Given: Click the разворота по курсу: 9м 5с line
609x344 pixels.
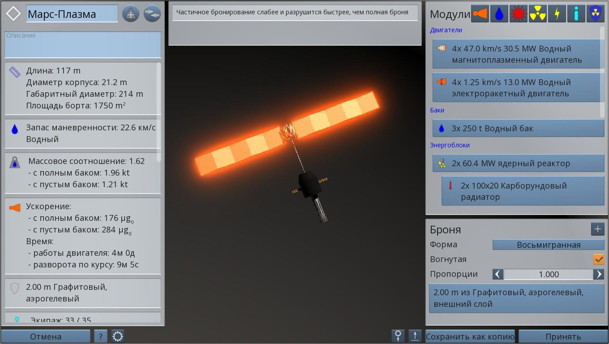Looking at the screenshot, I should 83,264.
